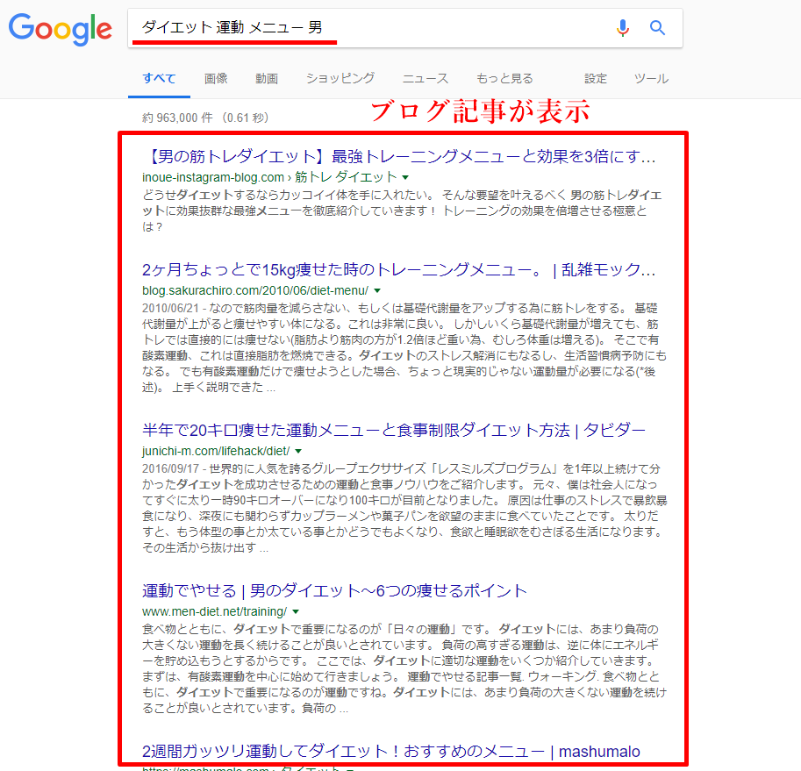Click www.men-diet.net/training/ URL text

pos(215,611)
